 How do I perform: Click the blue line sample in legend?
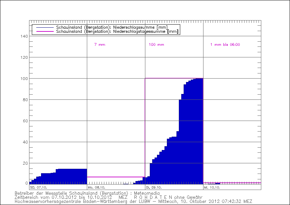[44, 27]
